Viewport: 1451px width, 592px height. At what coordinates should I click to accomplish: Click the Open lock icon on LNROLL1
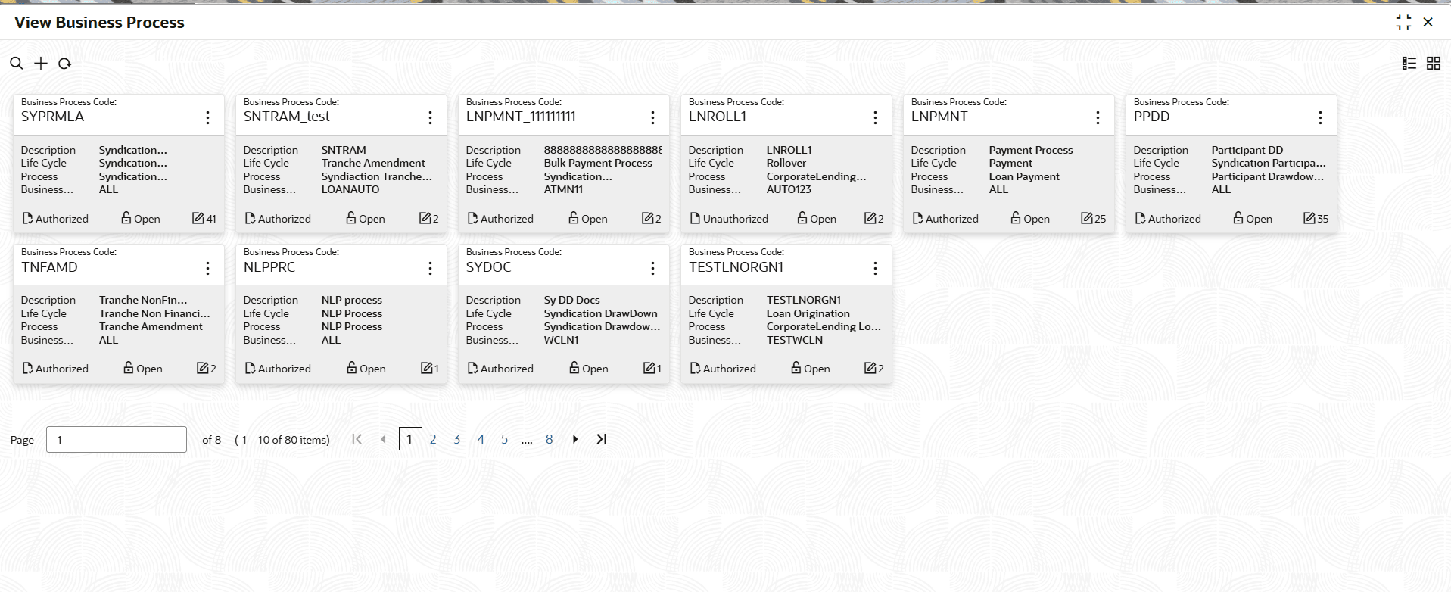click(x=802, y=218)
